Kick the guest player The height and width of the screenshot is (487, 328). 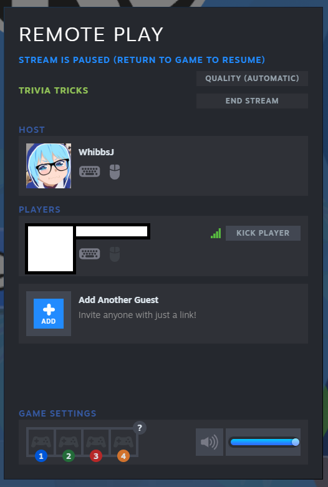coord(263,233)
